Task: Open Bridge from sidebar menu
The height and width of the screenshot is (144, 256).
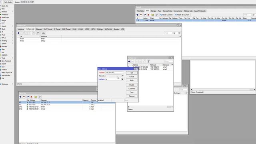Action: tap(4, 20)
